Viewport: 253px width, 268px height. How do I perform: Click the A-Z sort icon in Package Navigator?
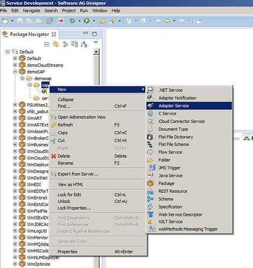[84, 44]
